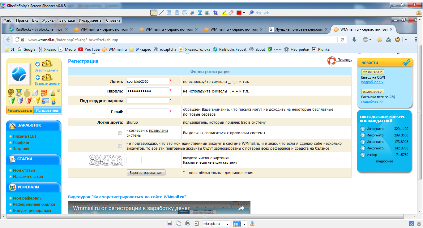Select the ellipse shape tool
The height and width of the screenshot is (228, 423).
coord(177,13)
